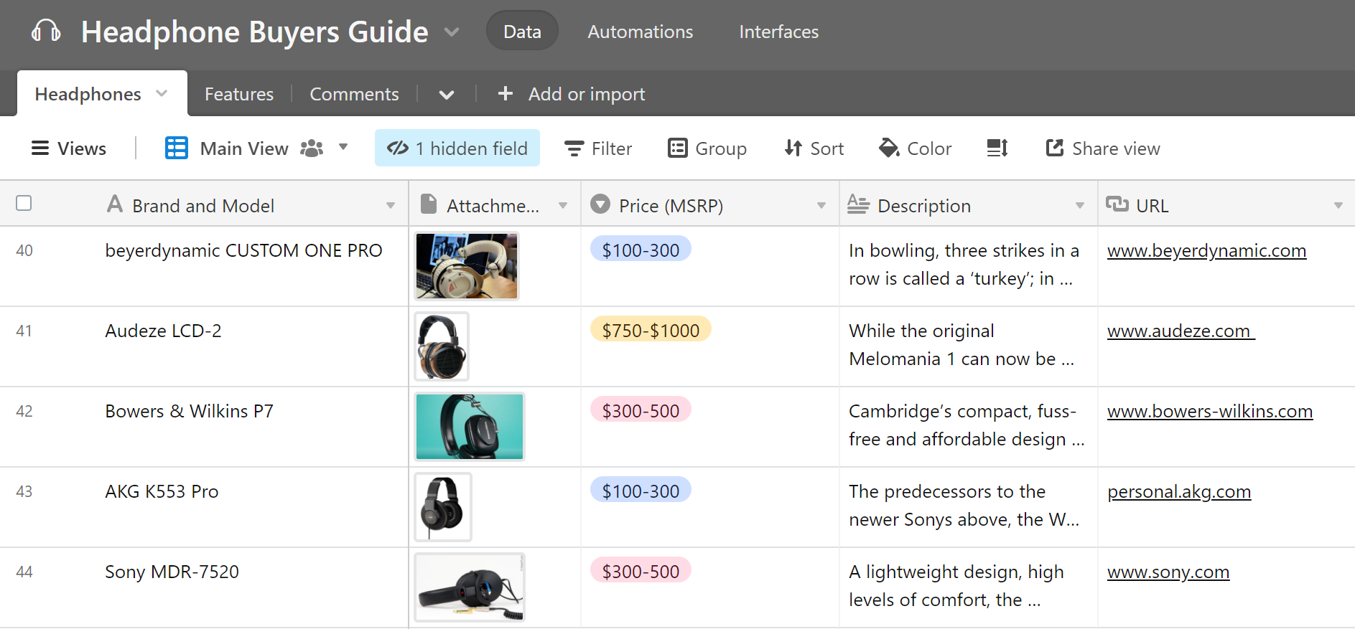Select the beyerdynamic CUSTOM ONE PRO cell
Viewport: 1355px width, 629px height.
click(244, 266)
